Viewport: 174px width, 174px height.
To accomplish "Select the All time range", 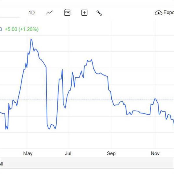I will coord(1,164).
